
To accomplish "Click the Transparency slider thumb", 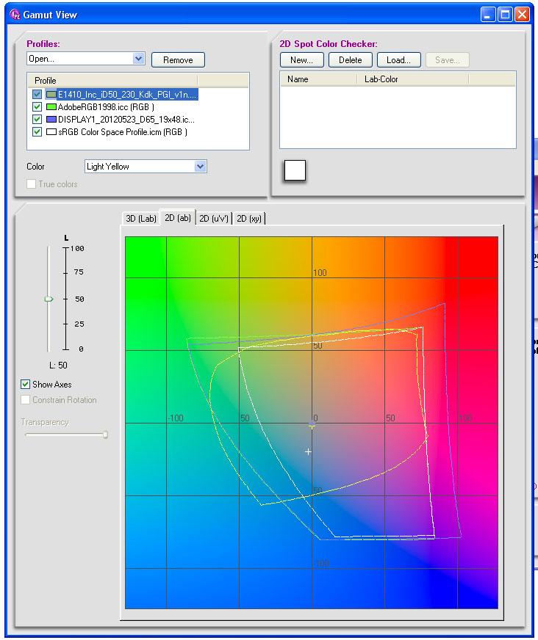I will point(105,434).
